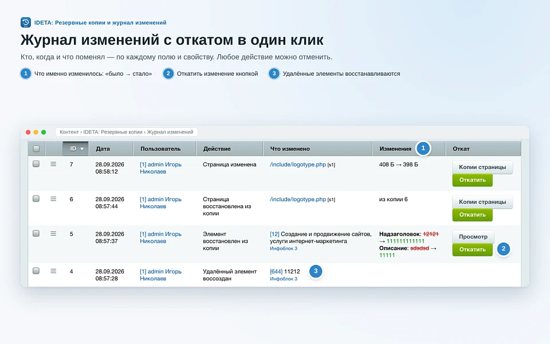This screenshot has height=344, width=550.
Task: Click Откатить button in row 7
Action: tap(473, 180)
